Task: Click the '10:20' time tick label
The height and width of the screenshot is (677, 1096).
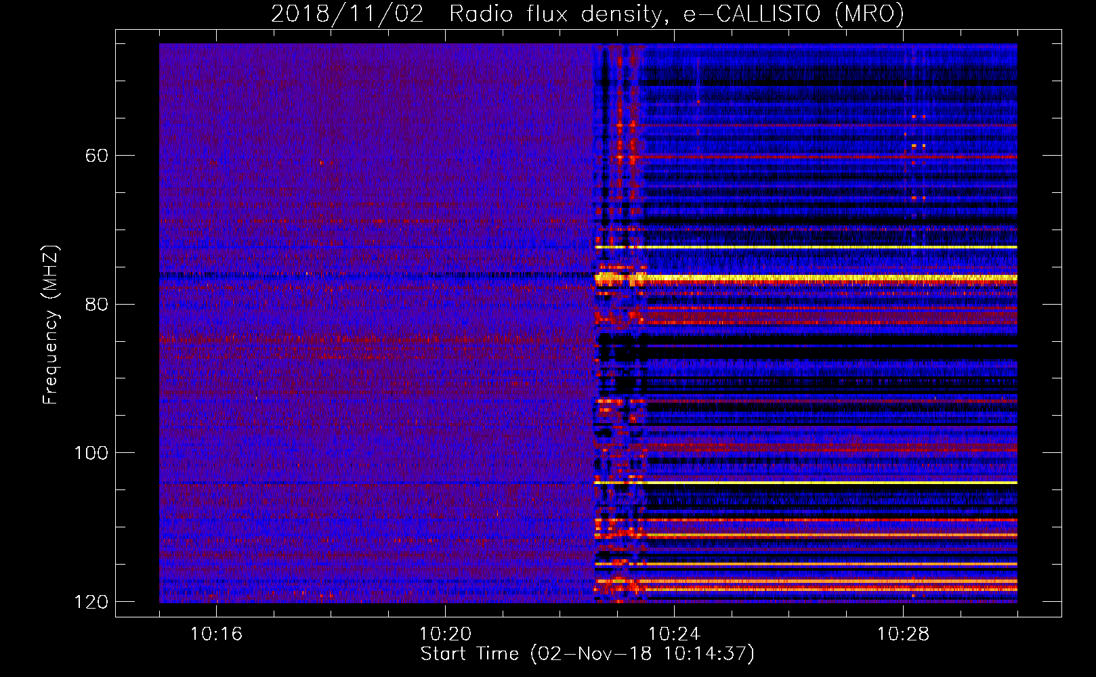Action: 445,634
